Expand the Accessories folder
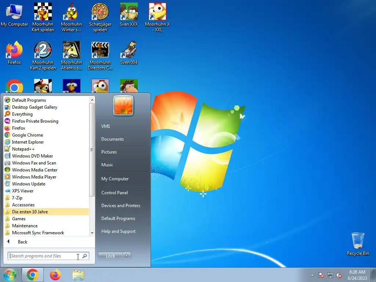This screenshot has width=376, height=282. click(x=46, y=205)
